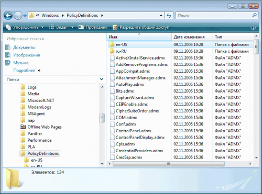This screenshot has width=262, height=194.
Task: Sort by Дата изменения column header
Action: pyautogui.click(x=192, y=37)
